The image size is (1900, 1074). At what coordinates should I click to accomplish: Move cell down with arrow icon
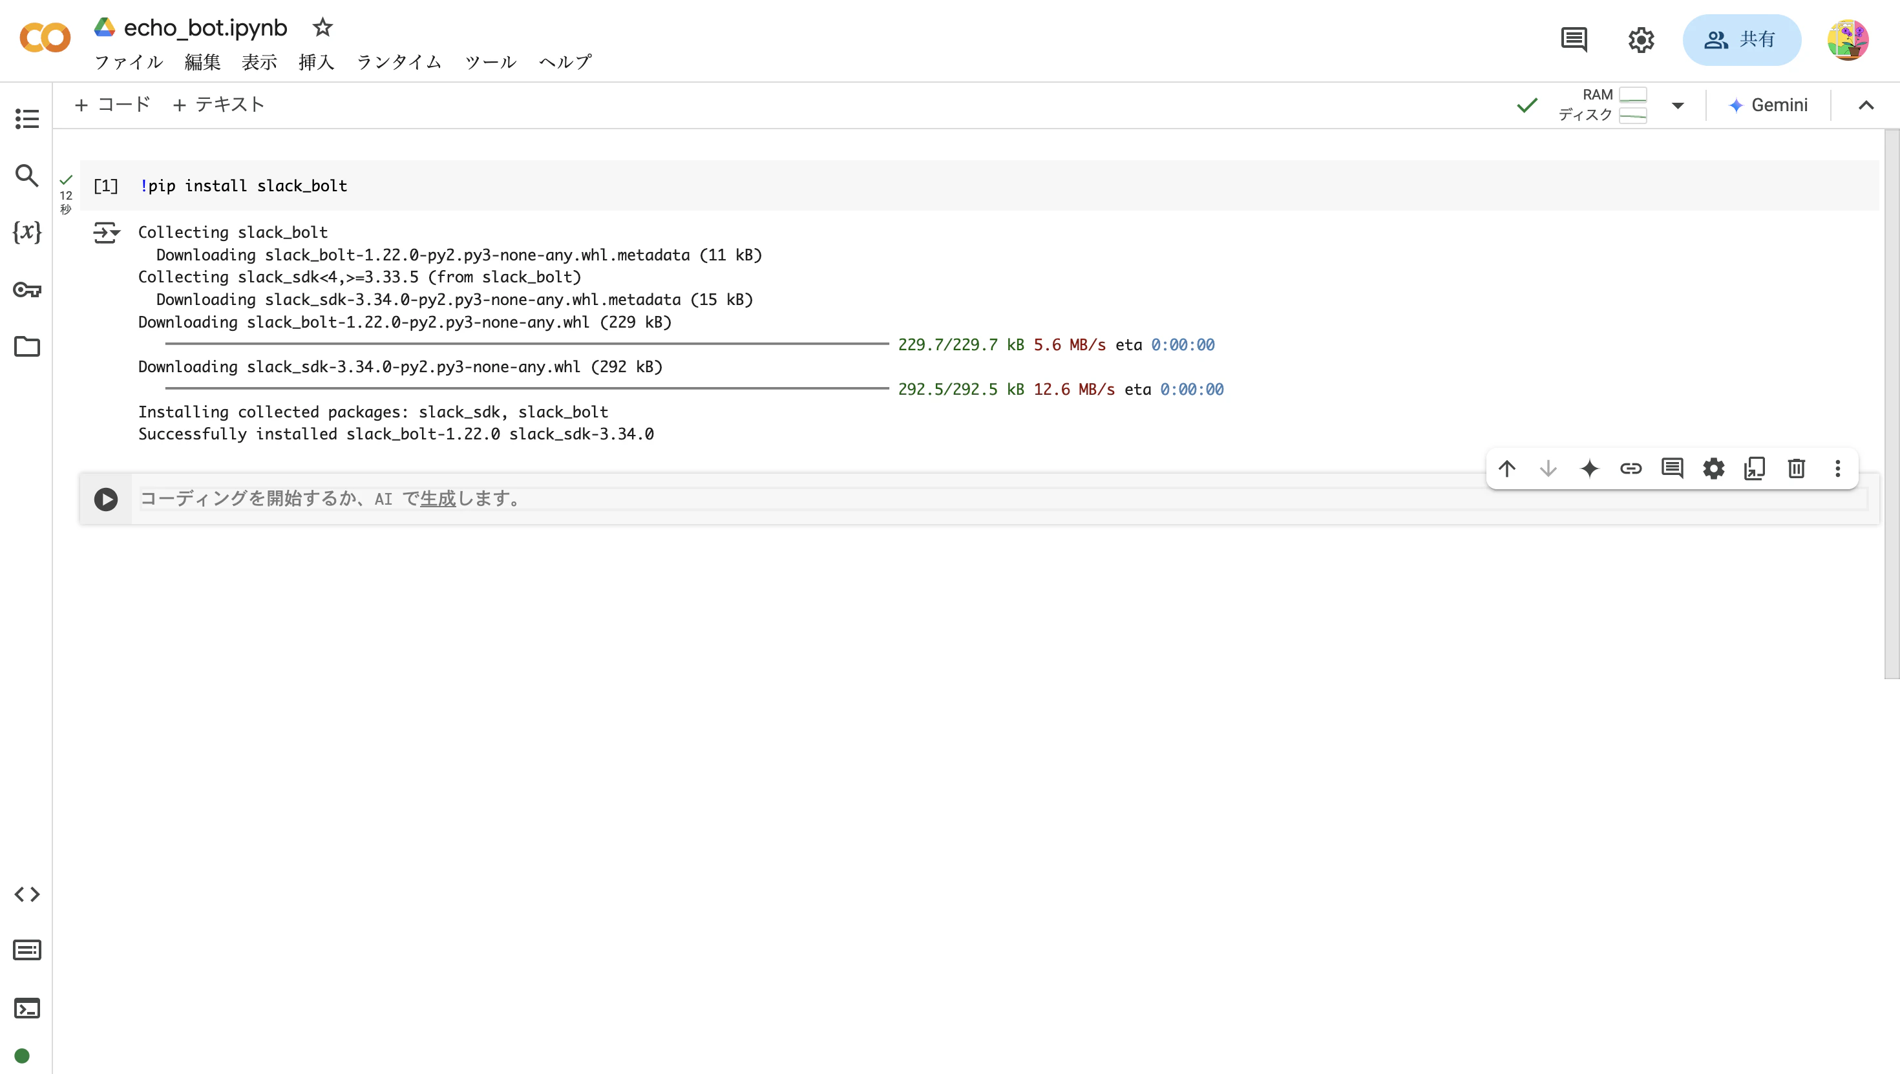[x=1548, y=469]
